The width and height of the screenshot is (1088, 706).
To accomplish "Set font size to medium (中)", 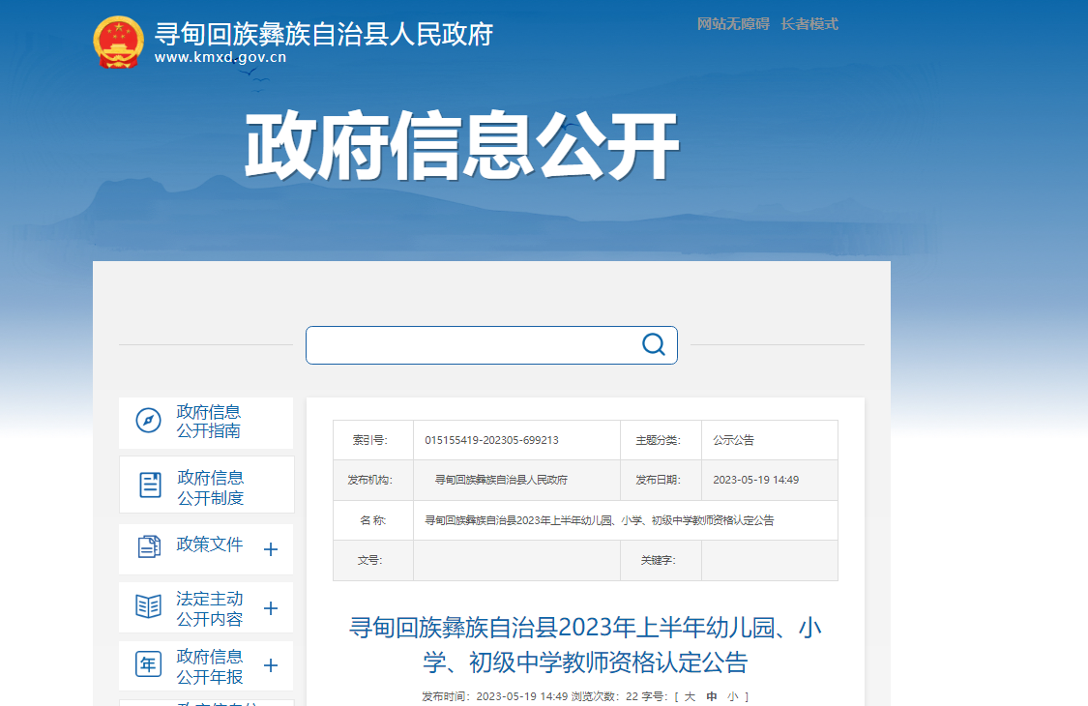I will pyautogui.click(x=712, y=696).
